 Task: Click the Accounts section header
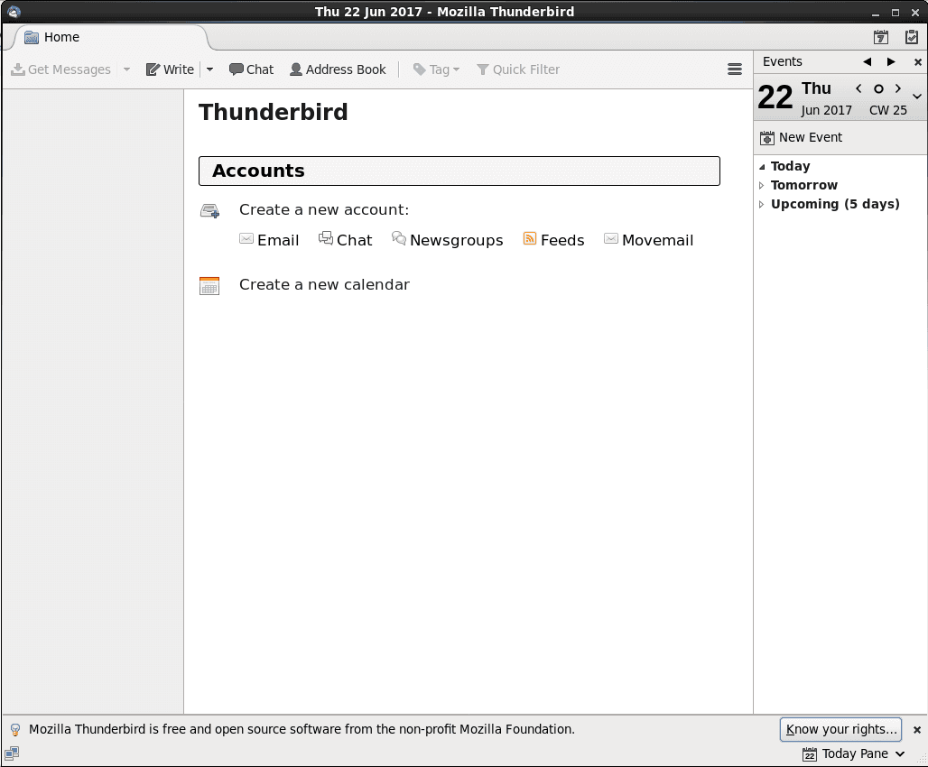point(459,171)
